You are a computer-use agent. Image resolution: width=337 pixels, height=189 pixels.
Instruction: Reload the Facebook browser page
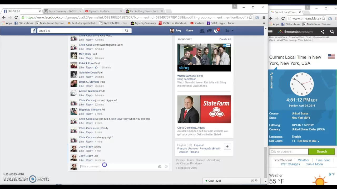click(16, 17)
